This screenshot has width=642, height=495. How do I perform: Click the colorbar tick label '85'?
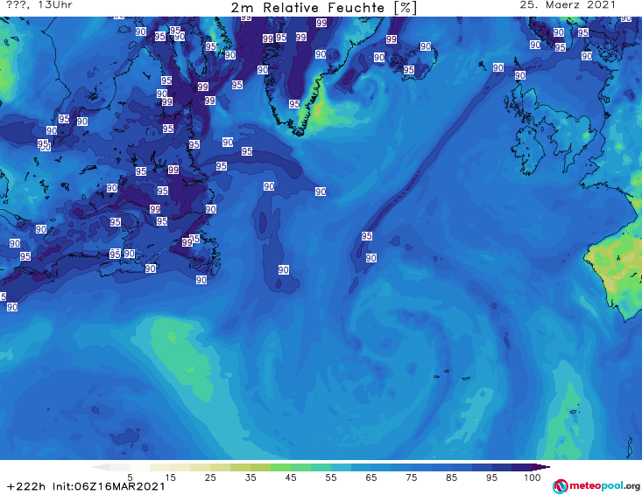pos(451,478)
